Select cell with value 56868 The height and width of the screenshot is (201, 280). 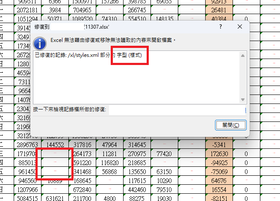[109, 171]
